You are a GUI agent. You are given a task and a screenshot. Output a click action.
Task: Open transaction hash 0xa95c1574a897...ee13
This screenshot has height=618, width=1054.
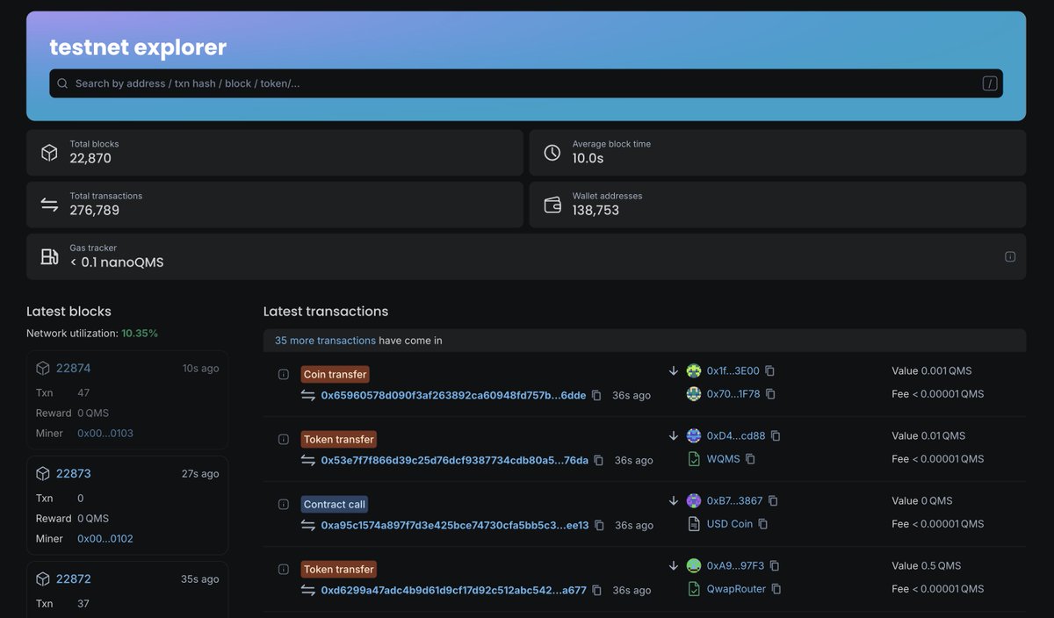click(x=455, y=525)
